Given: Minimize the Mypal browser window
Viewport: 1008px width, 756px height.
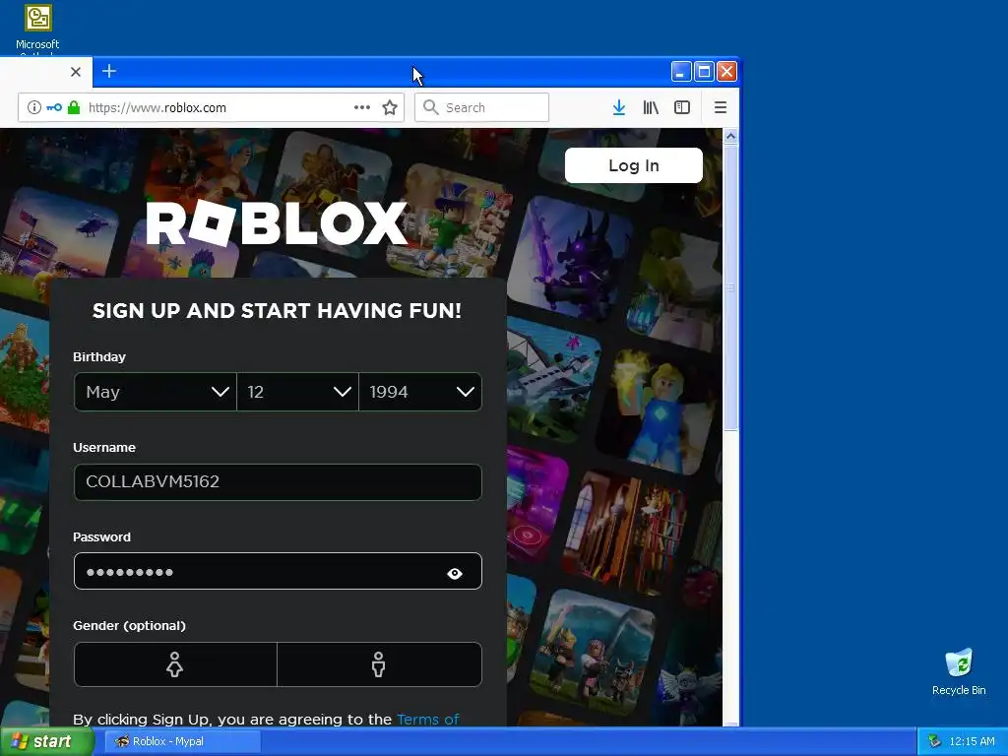Looking at the screenshot, I should (681, 71).
